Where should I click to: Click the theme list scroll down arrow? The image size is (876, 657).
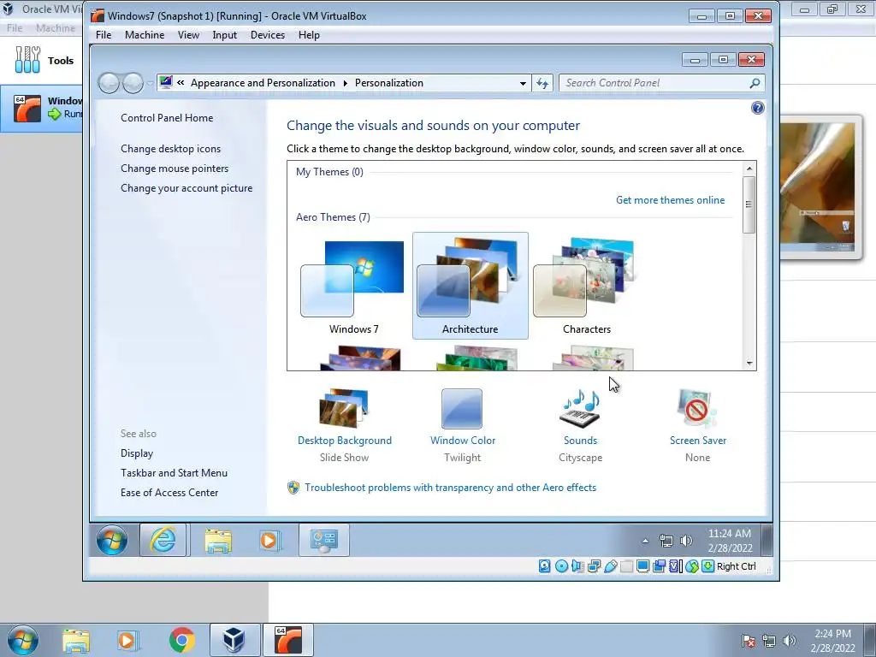749,363
